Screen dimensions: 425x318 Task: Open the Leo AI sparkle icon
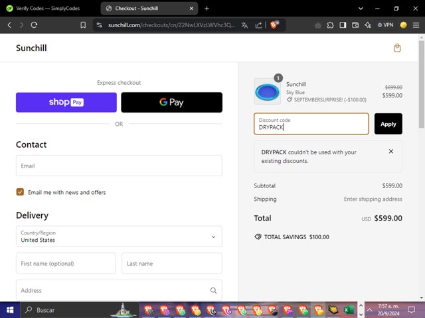coord(367,25)
